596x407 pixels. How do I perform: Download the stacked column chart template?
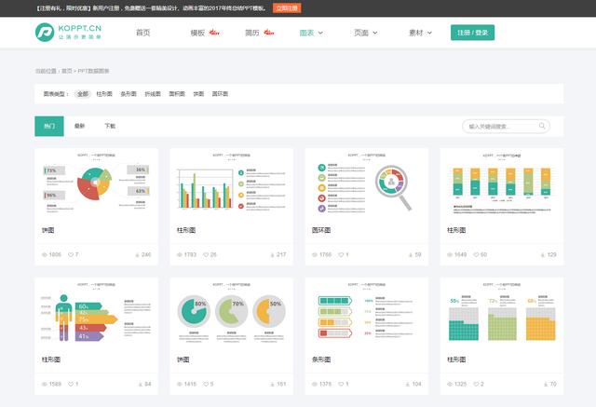click(x=543, y=255)
